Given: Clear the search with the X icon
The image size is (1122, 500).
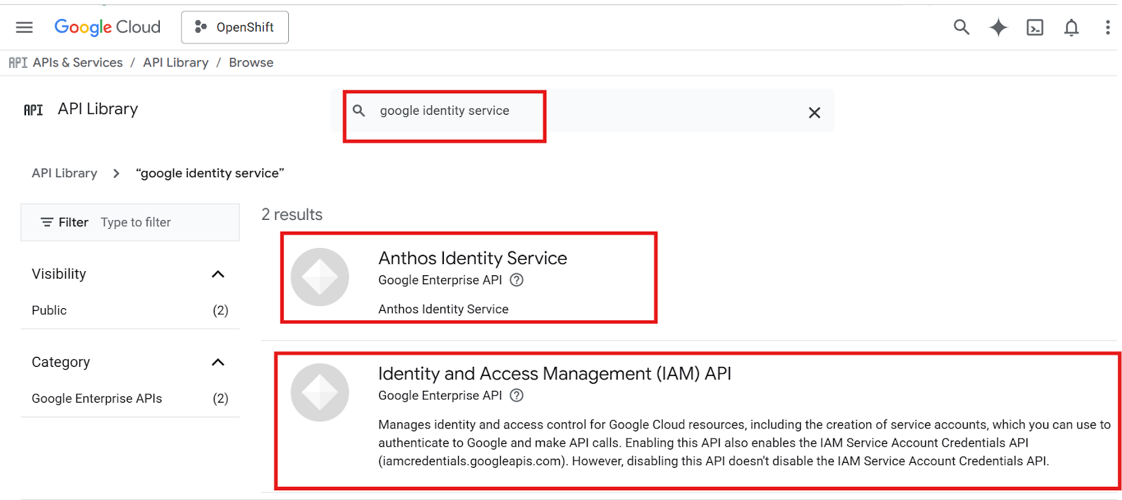Looking at the screenshot, I should [x=814, y=113].
